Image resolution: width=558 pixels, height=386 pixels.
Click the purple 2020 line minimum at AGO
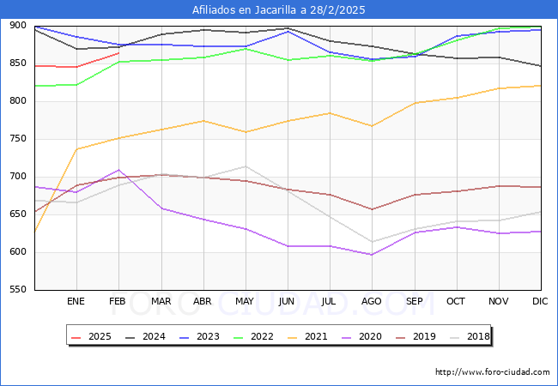point(372,255)
